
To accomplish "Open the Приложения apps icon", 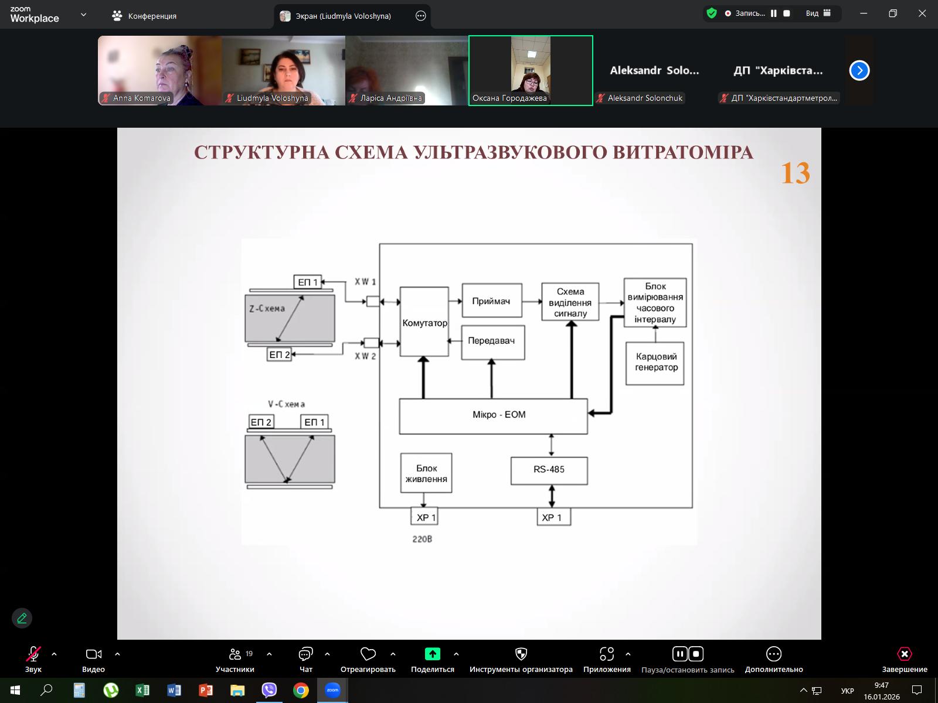I will tap(607, 654).
